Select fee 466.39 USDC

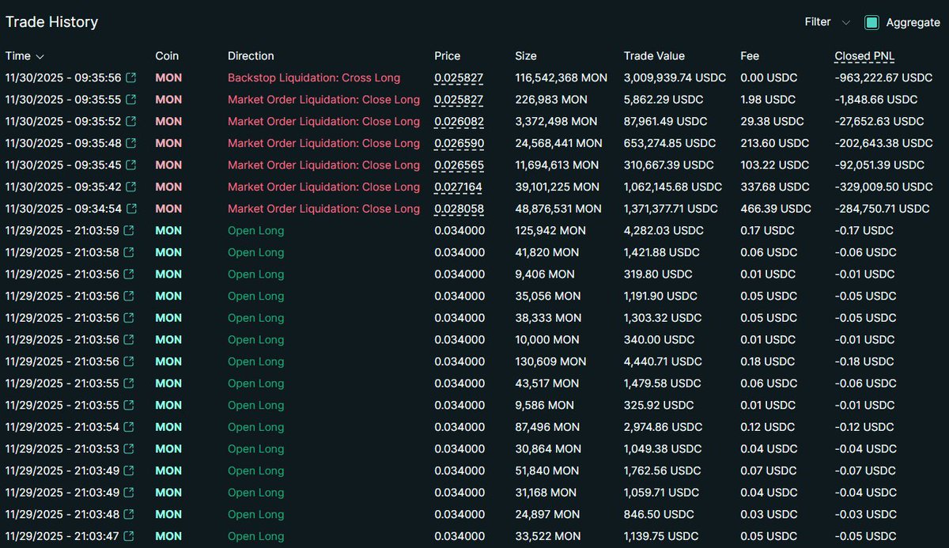pos(776,209)
